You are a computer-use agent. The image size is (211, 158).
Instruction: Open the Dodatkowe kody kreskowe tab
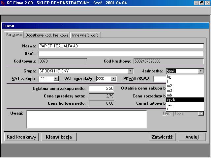[x=47, y=35]
